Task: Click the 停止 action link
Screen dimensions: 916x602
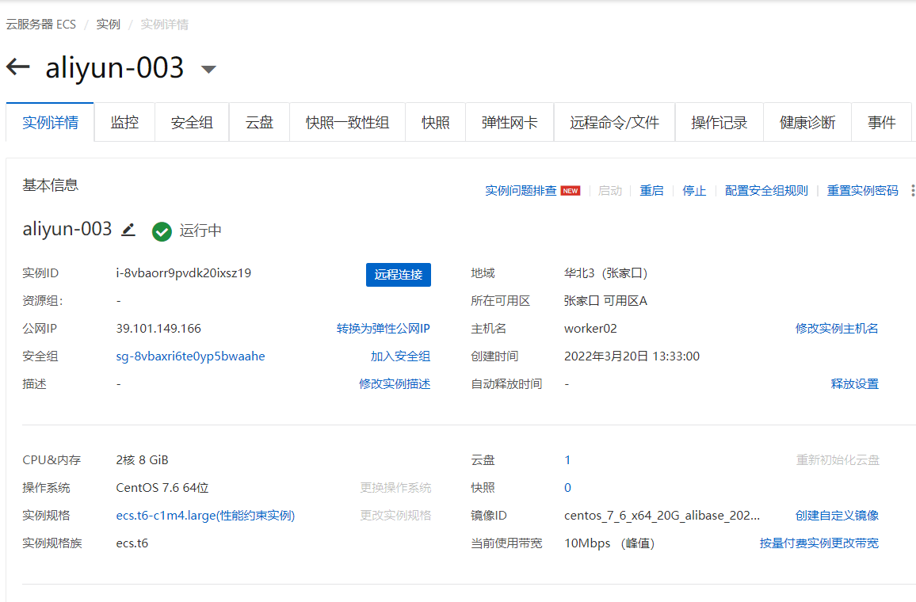Action: (x=694, y=191)
